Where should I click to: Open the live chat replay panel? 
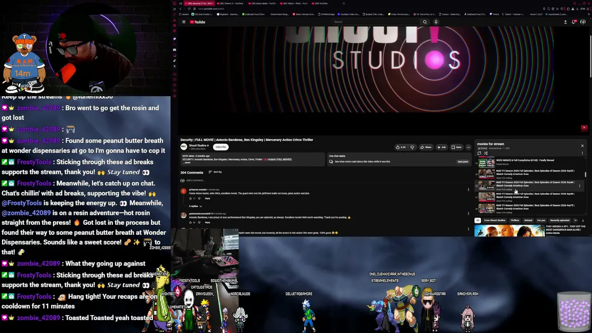[462, 161]
